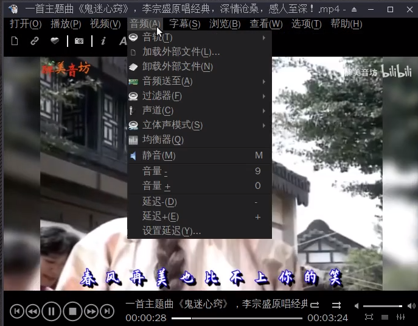Click the total duration 00:03:24
Screen dimensions: 418x326
coord(327,318)
